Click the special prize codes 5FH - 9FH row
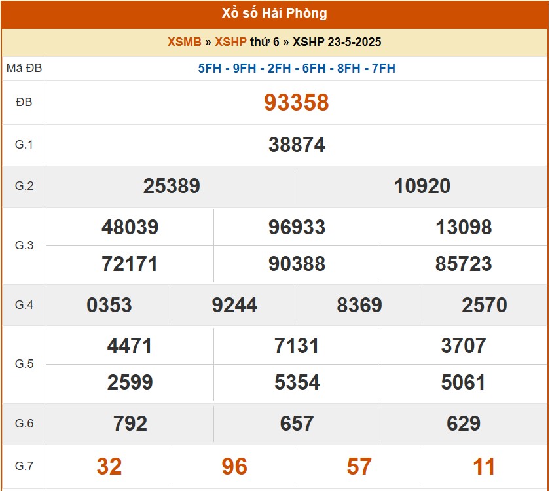Image resolution: width=550 pixels, height=491 pixels. (x=297, y=68)
